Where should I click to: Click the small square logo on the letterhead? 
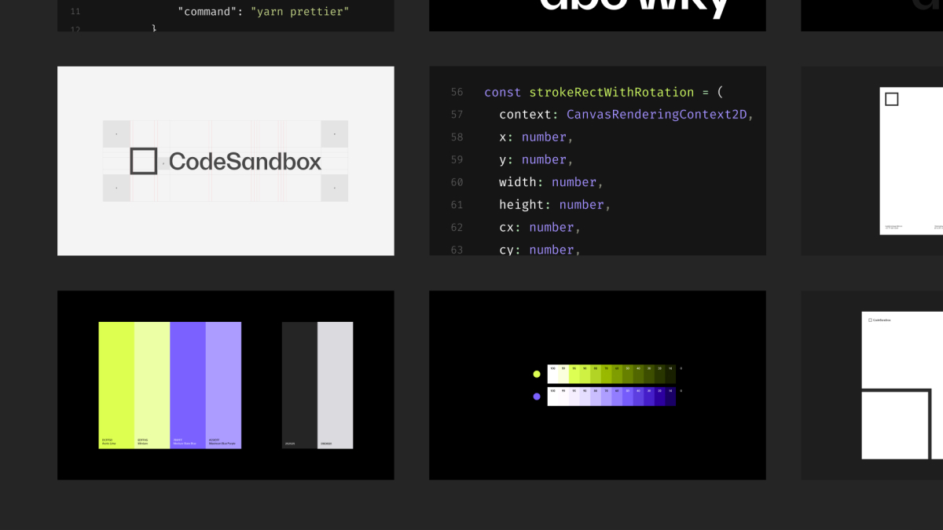coord(892,99)
